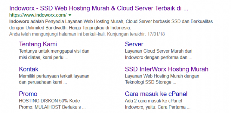Click the 'Promo: MULAIHOST Berlaku s ...' line

[x=52, y=107]
